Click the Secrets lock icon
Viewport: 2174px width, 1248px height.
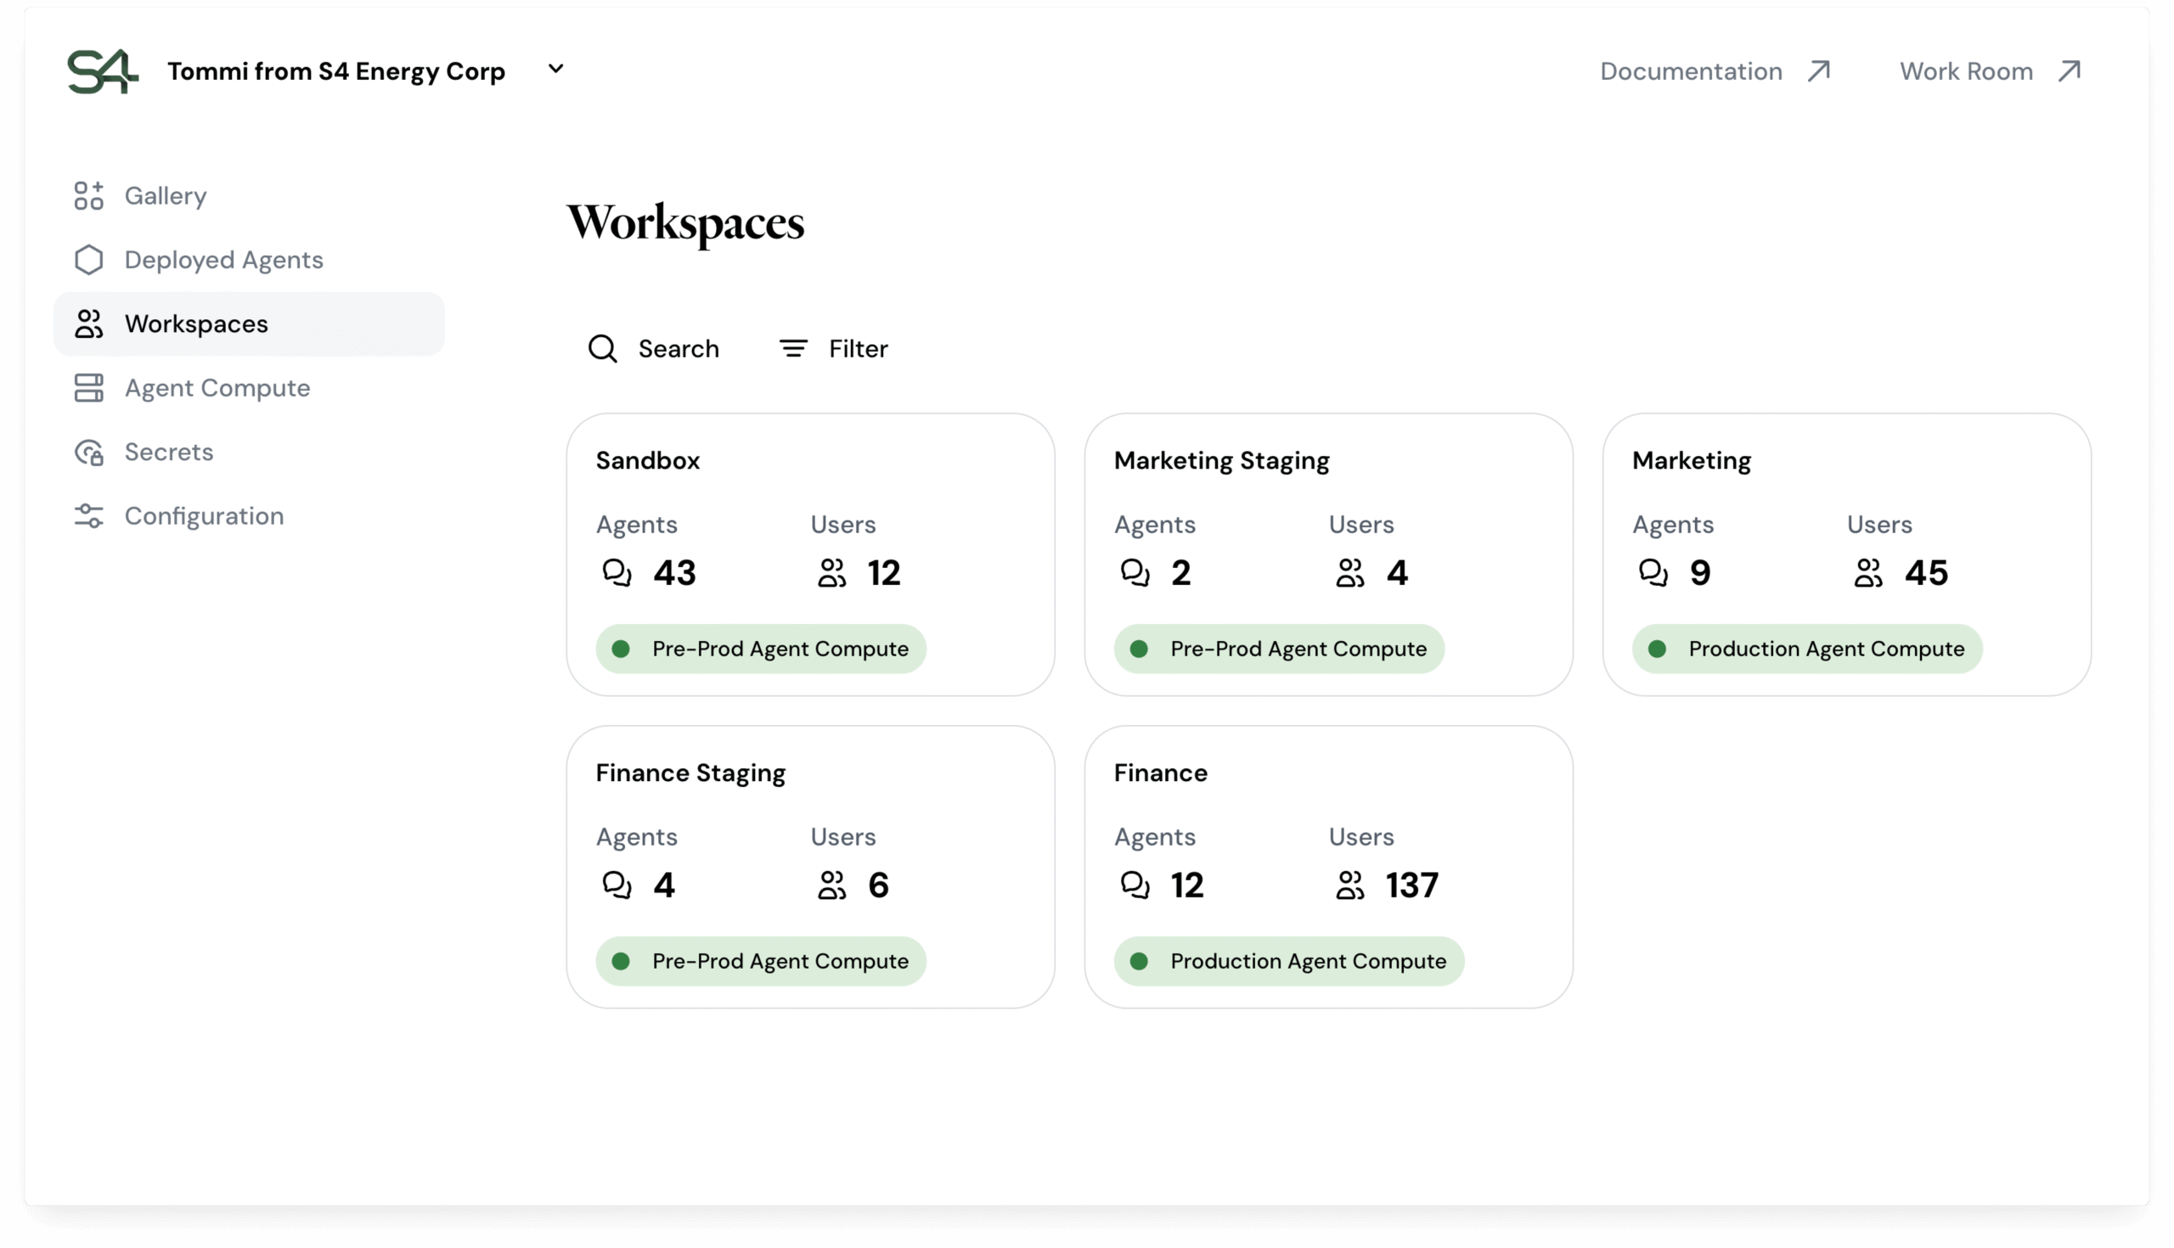(88, 452)
